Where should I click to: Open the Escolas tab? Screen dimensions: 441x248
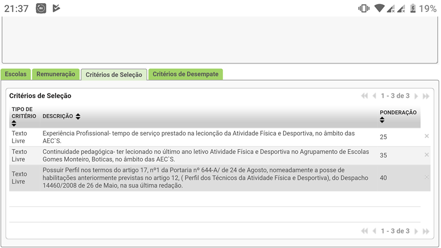16,74
